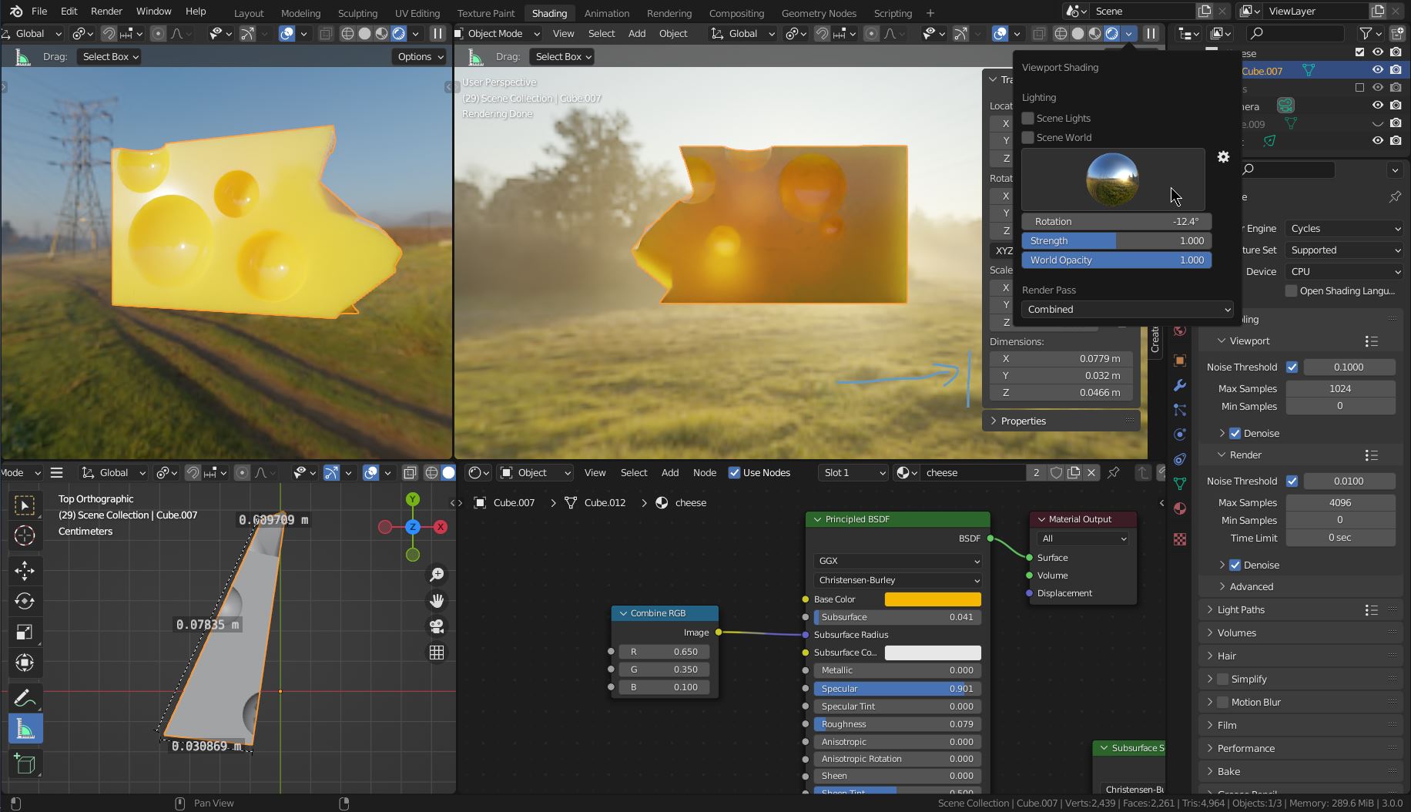Click the Base Color swatch on Principled BSDF
Screen dimensions: 1411x812
point(933,599)
